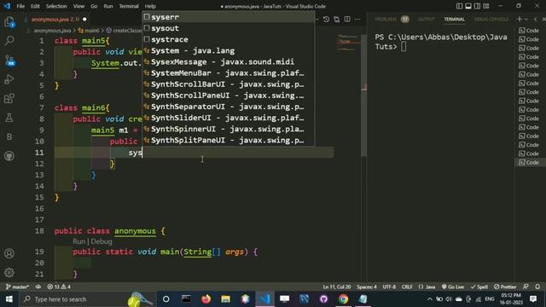Viewport: 546px width, 307px height.
Task: Open the Go menu
Action: click(x=94, y=6)
